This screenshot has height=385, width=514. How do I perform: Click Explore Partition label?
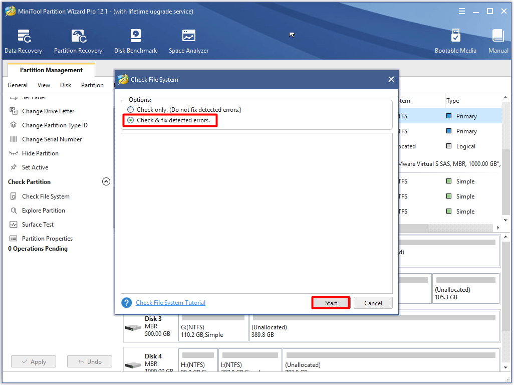[44, 210]
